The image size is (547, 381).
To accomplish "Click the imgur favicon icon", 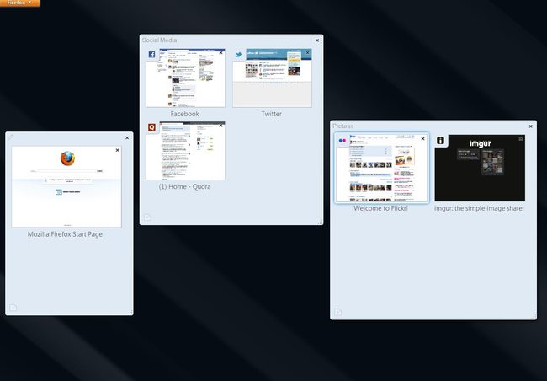I will pyautogui.click(x=441, y=141).
